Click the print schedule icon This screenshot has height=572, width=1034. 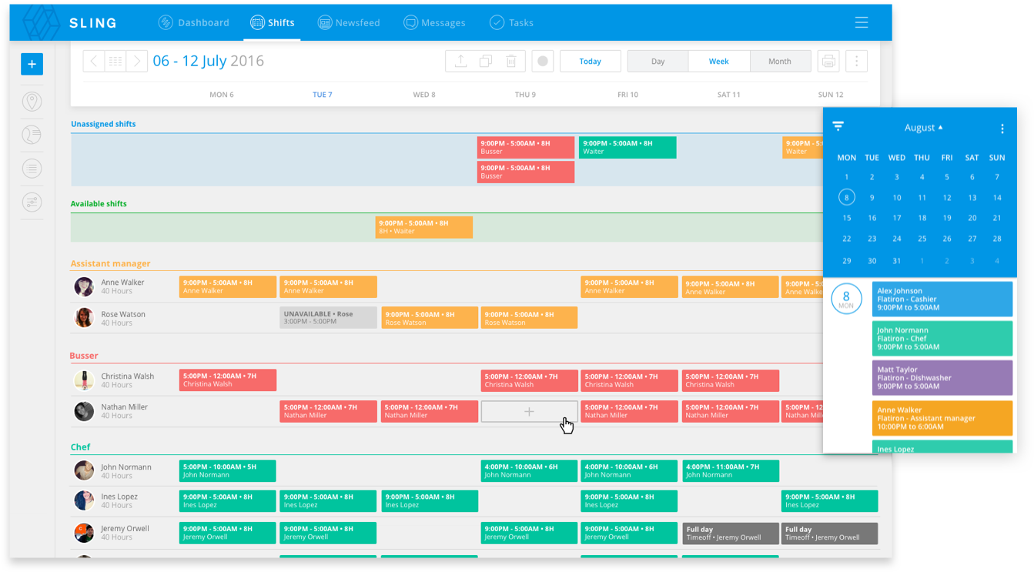pyautogui.click(x=828, y=62)
